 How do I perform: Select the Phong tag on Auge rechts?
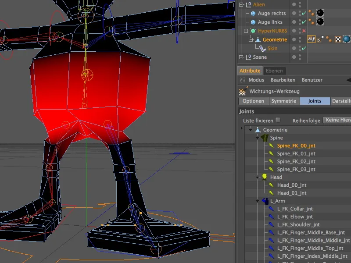(x=311, y=13)
